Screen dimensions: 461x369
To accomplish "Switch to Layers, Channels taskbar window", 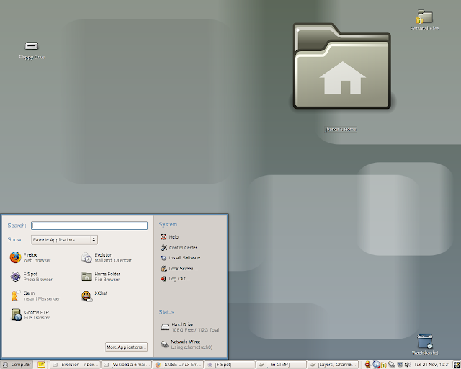I will (333, 365).
